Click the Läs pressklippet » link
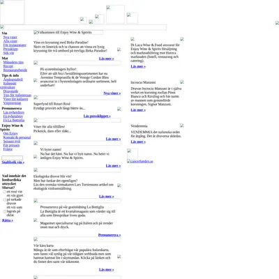This screenshot has width=279, height=279. pyautogui.click(x=97, y=116)
